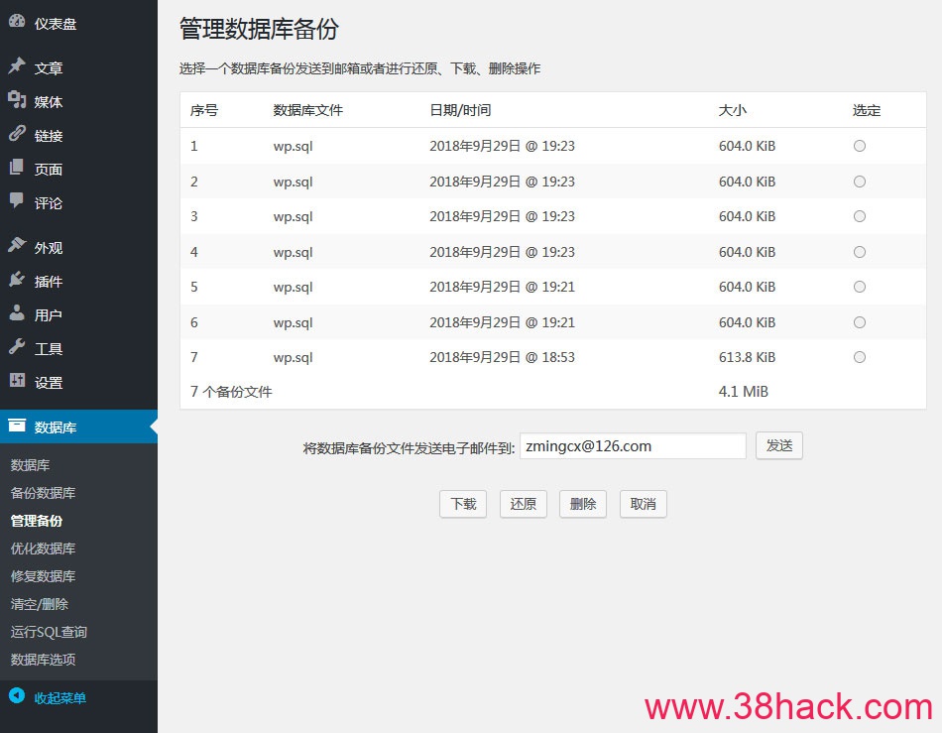Click inside the email address input field

pos(633,445)
